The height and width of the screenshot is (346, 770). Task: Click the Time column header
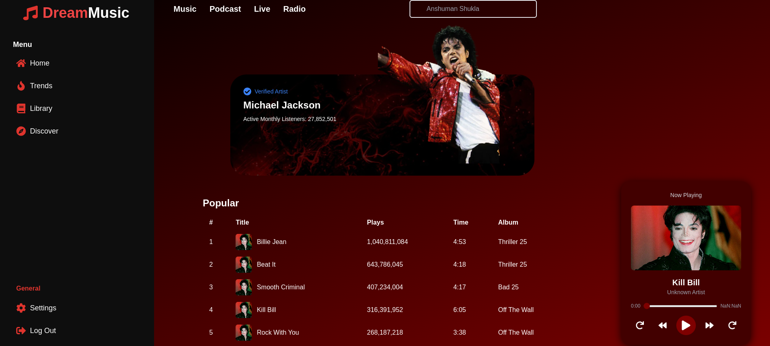(x=461, y=223)
